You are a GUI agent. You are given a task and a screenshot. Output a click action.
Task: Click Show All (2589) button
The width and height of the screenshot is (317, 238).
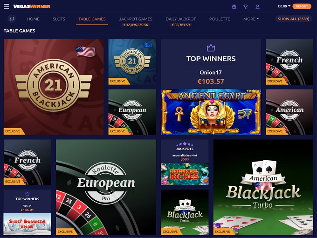pyautogui.click(x=293, y=19)
